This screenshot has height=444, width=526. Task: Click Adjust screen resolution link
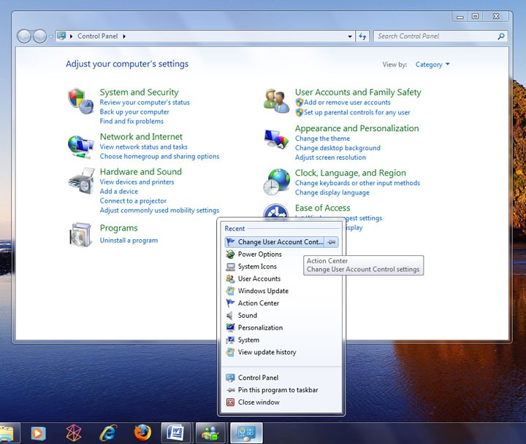(330, 157)
